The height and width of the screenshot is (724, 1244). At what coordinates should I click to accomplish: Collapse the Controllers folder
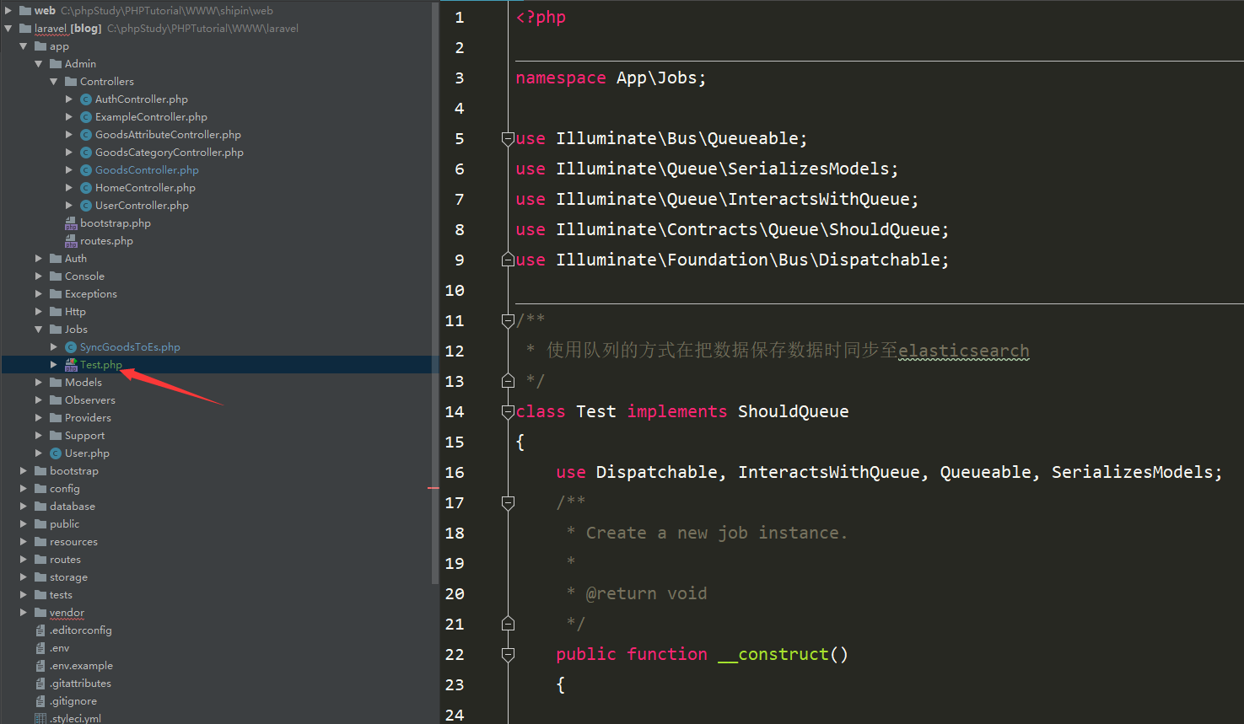tap(54, 82)
